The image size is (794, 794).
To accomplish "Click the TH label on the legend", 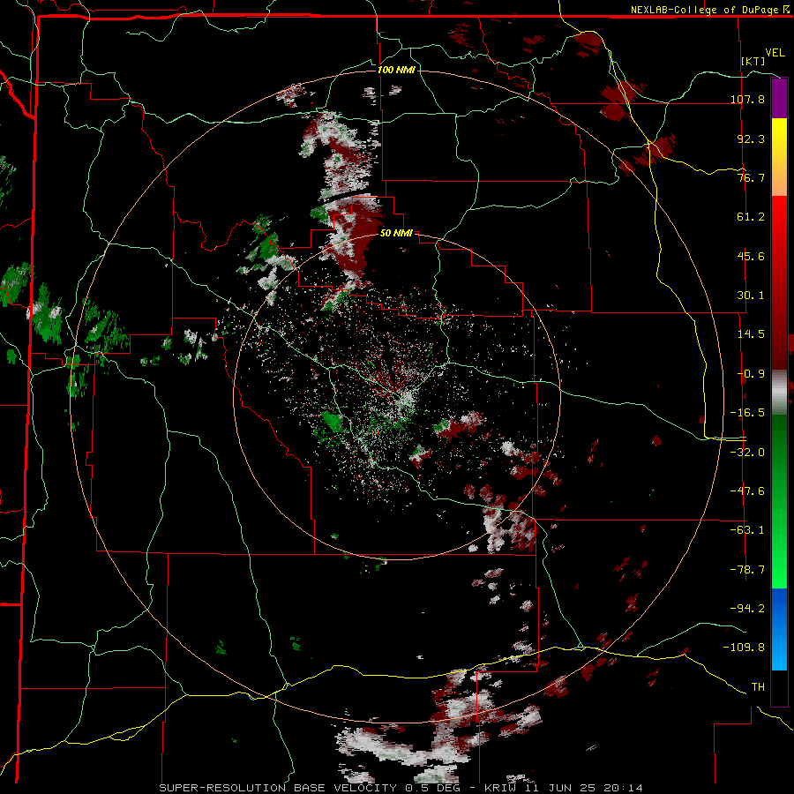I will point(758,687).
